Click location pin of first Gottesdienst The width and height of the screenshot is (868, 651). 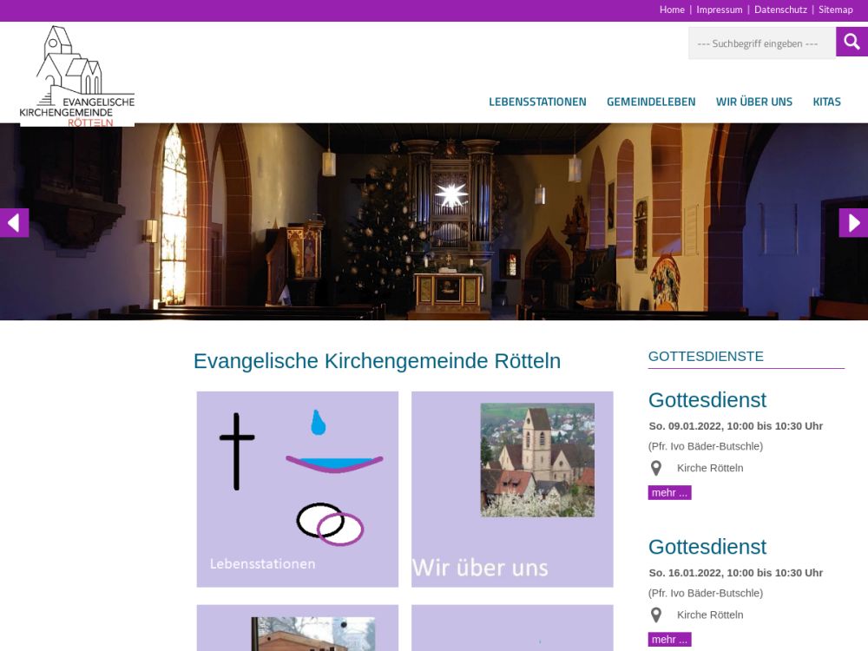click(x=656, y=469)
